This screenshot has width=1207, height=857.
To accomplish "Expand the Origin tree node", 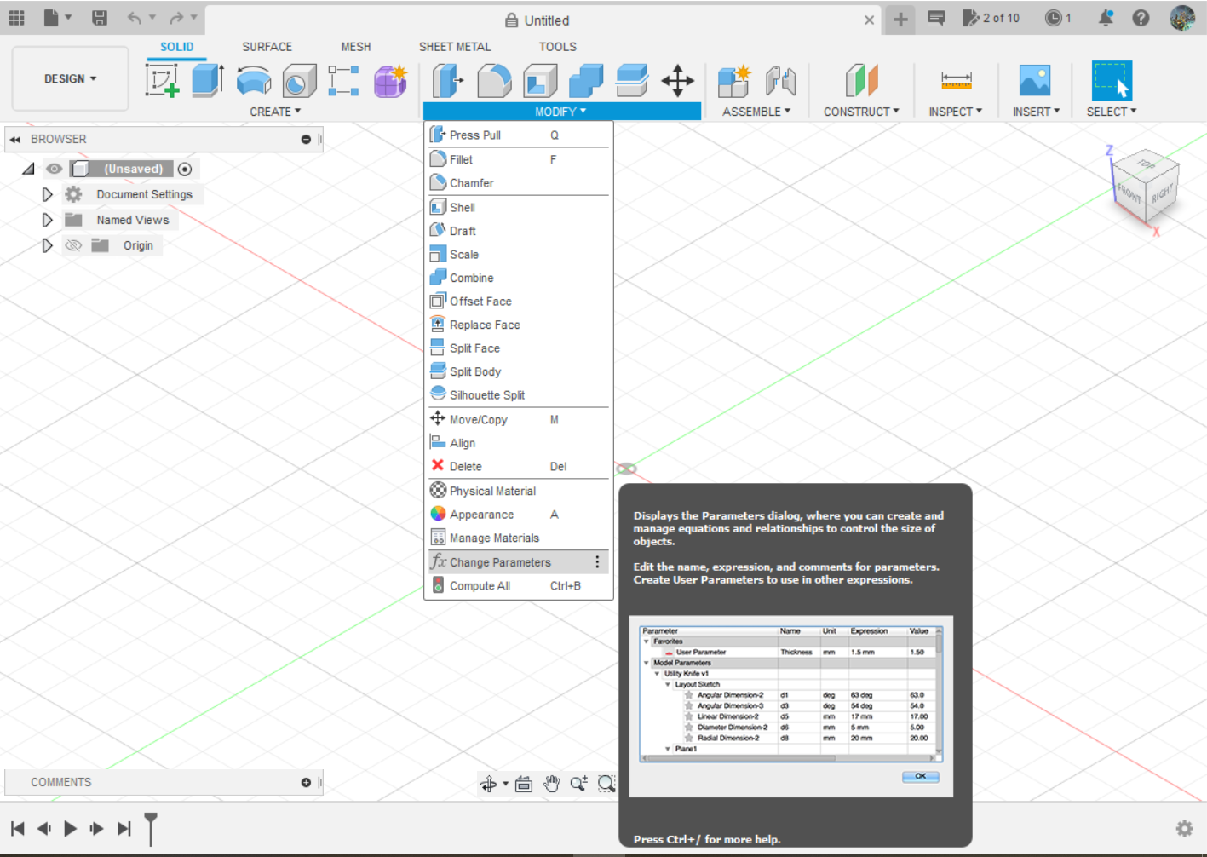I will pos(47,245).
